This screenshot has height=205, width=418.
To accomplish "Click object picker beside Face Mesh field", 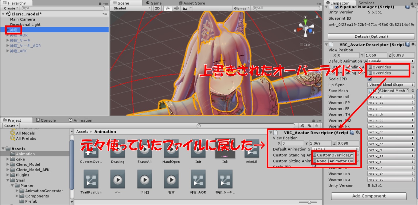I will point(413,91).
